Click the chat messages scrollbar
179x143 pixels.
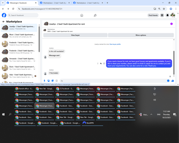pyautogui.click(x=174, y=63)
